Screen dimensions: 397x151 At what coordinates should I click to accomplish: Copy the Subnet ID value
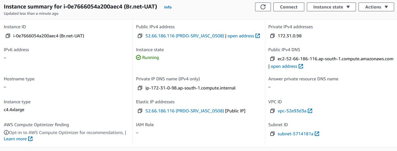click(x=272, y=134)
